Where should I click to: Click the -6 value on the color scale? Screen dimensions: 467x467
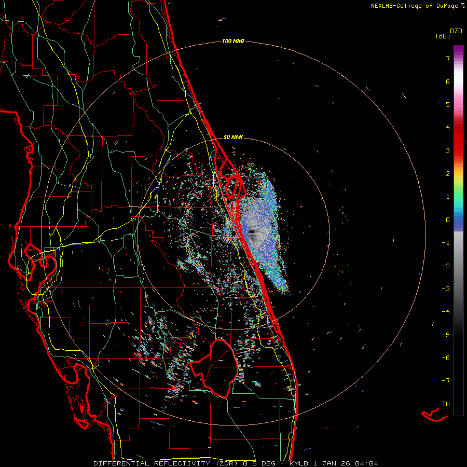click(446, 358)
